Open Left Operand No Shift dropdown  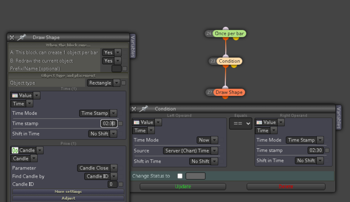pos(204,161)
